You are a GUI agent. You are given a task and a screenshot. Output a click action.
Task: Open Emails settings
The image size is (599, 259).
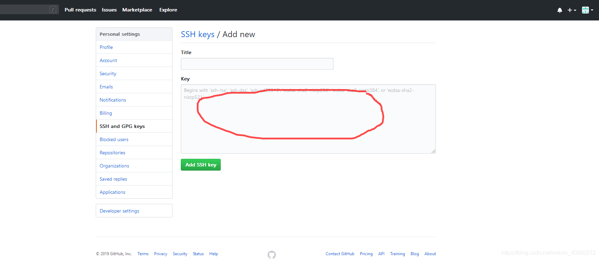click(134, 87)
